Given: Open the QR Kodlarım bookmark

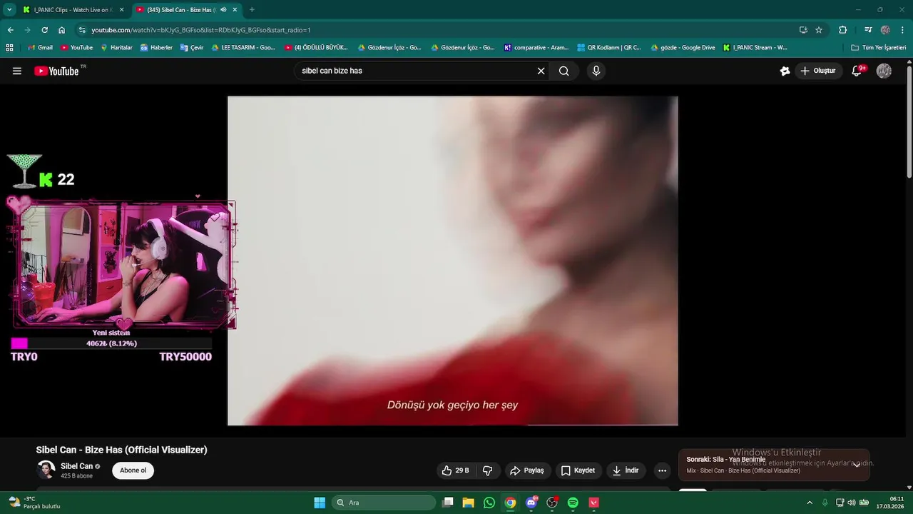Looking at the screenshot, I should 609,47.
